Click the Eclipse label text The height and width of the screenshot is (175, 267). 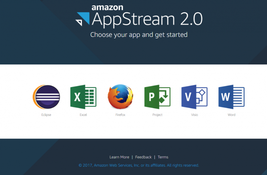46,115
